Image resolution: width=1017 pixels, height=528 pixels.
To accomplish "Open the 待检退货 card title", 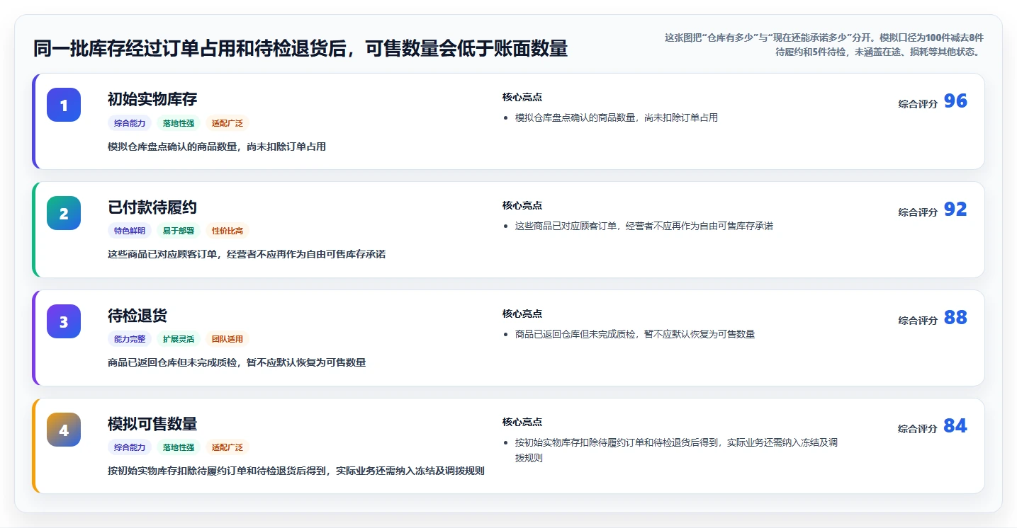I will [x=137, y=316].
